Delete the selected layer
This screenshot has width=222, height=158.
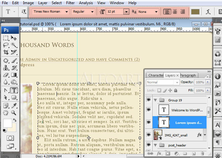[202, 153]
